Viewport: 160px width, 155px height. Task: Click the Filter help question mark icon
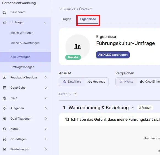tap(75, 94)
